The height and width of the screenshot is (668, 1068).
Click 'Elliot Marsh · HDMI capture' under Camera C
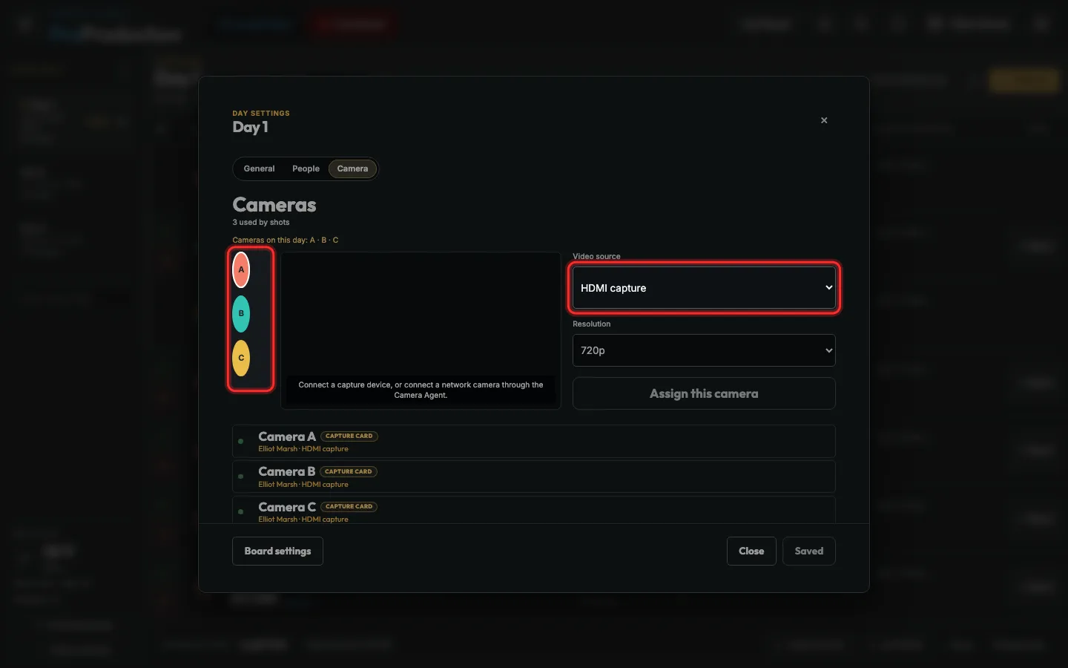[x=303, y=520]
